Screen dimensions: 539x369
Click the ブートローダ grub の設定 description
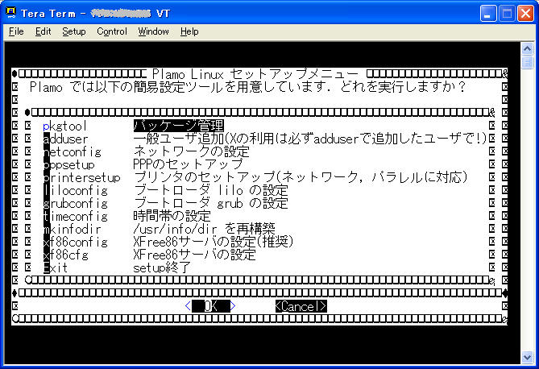pos(211,203)
